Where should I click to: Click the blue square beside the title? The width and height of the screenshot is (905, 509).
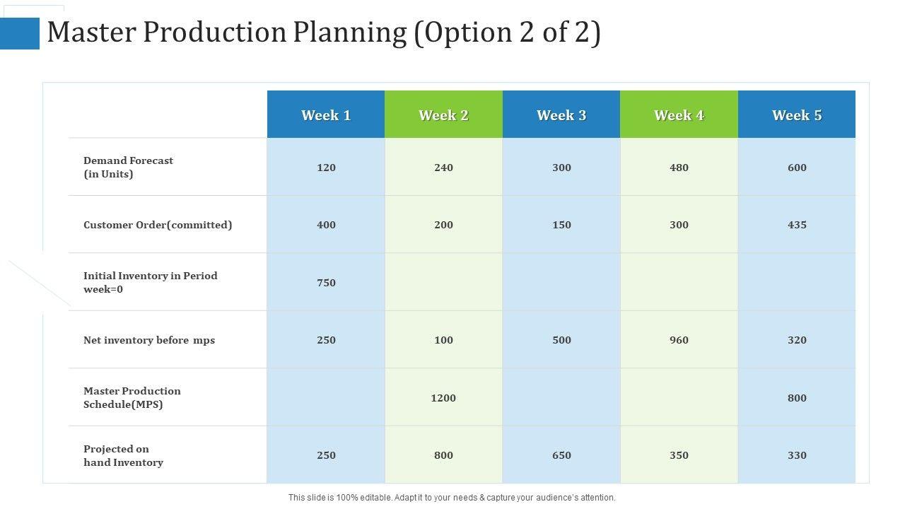[x=20, y=33]
